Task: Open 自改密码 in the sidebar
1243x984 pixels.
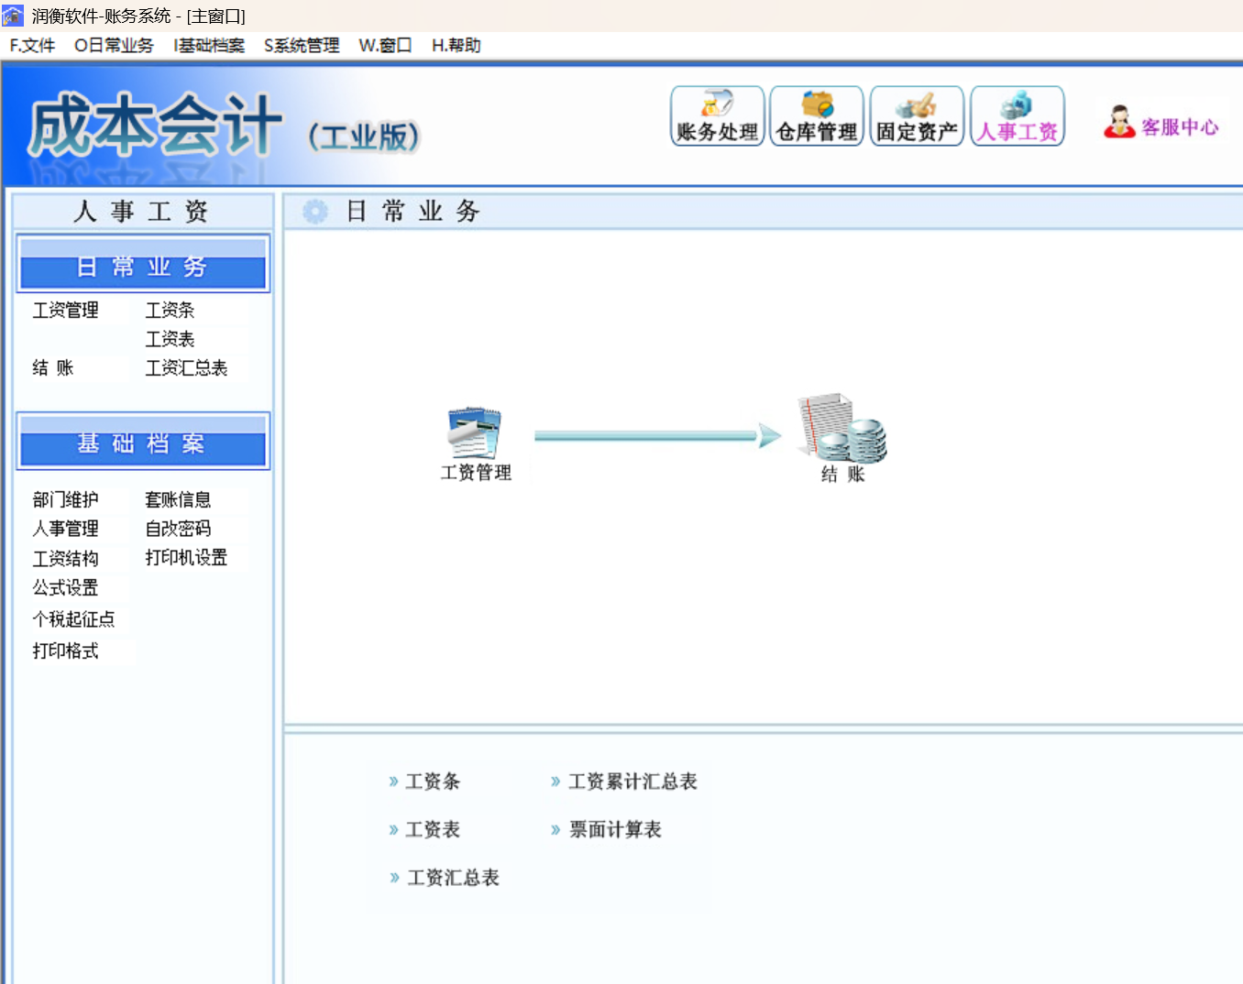Action: click(x=178, y=529)
